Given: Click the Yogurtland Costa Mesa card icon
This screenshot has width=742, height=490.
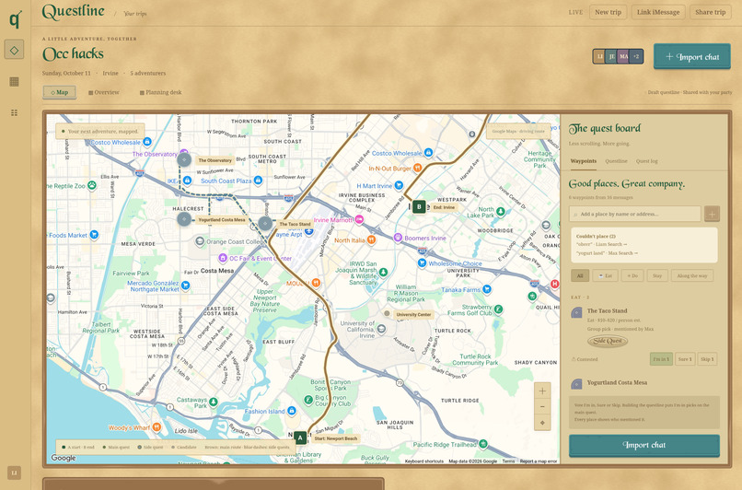Looking at the screenshot, I should click(x=576, y=384).
